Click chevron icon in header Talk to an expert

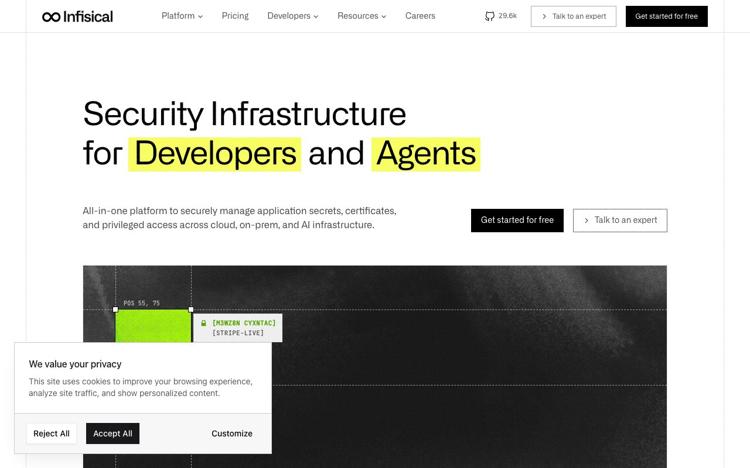[544, 16]
